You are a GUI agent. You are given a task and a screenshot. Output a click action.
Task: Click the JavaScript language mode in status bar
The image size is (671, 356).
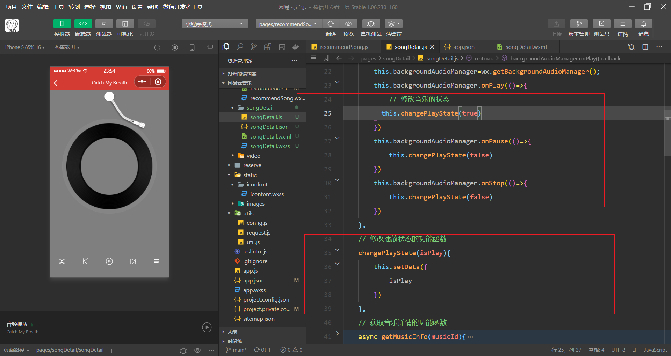(655, 350)
